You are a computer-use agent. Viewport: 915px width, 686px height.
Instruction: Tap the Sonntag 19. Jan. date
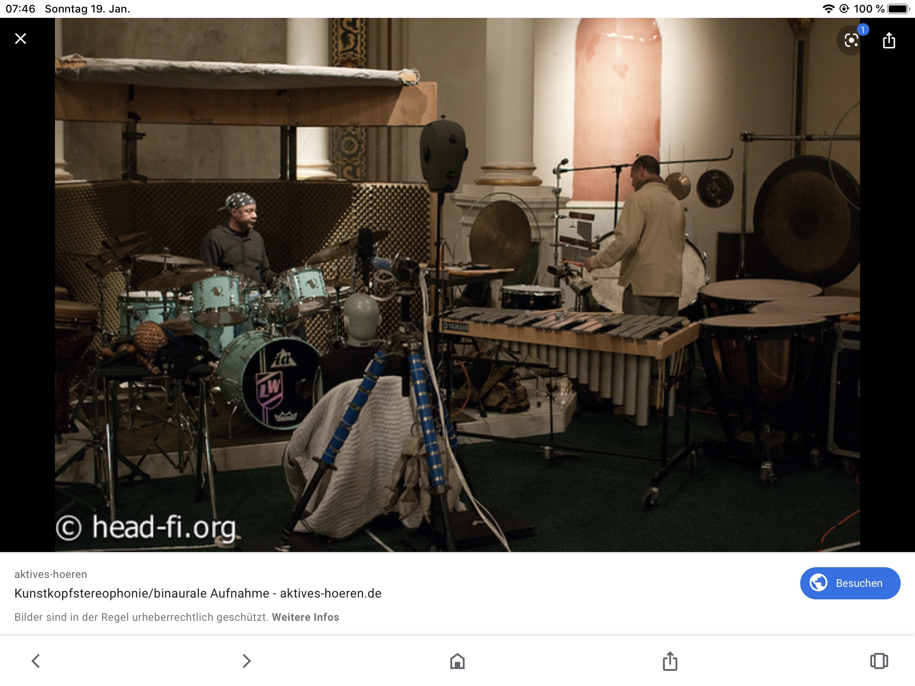[x=88, y=9]
